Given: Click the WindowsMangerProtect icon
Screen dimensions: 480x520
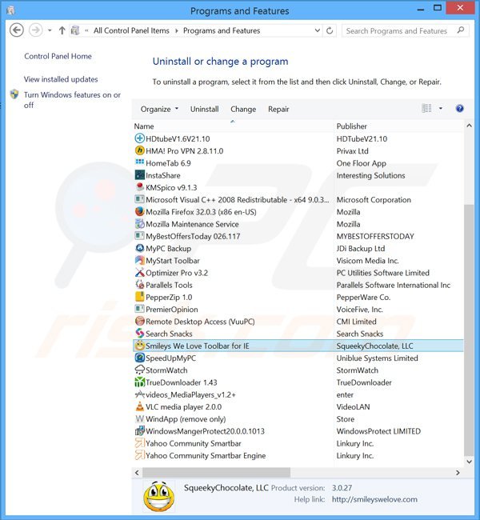Looking at the screenshot, I should (x=140, y=430).
